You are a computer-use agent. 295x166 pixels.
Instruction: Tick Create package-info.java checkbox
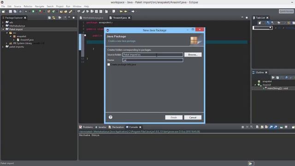tap(109, 65)
